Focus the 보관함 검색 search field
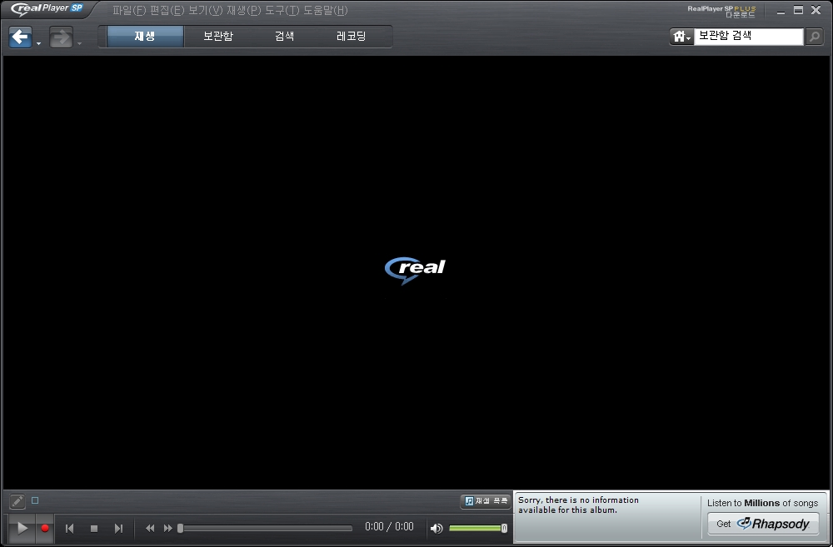The image size is (833, 547). coord(749,36)
